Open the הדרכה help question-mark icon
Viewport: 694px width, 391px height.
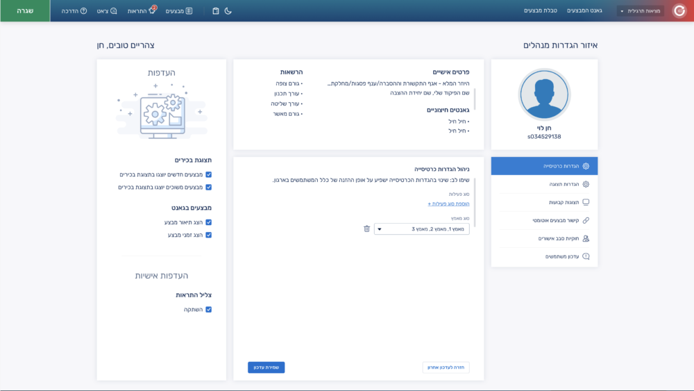coord(83,11)
